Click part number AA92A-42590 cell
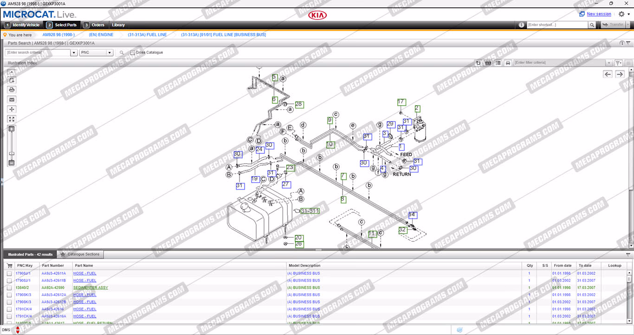Screen dimensions: 634x335 (x=53, y=288)
